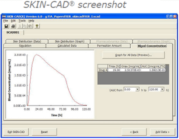This screenshot has width=179, height=139.
Task: Open the Edit menu
Action: 13,21
